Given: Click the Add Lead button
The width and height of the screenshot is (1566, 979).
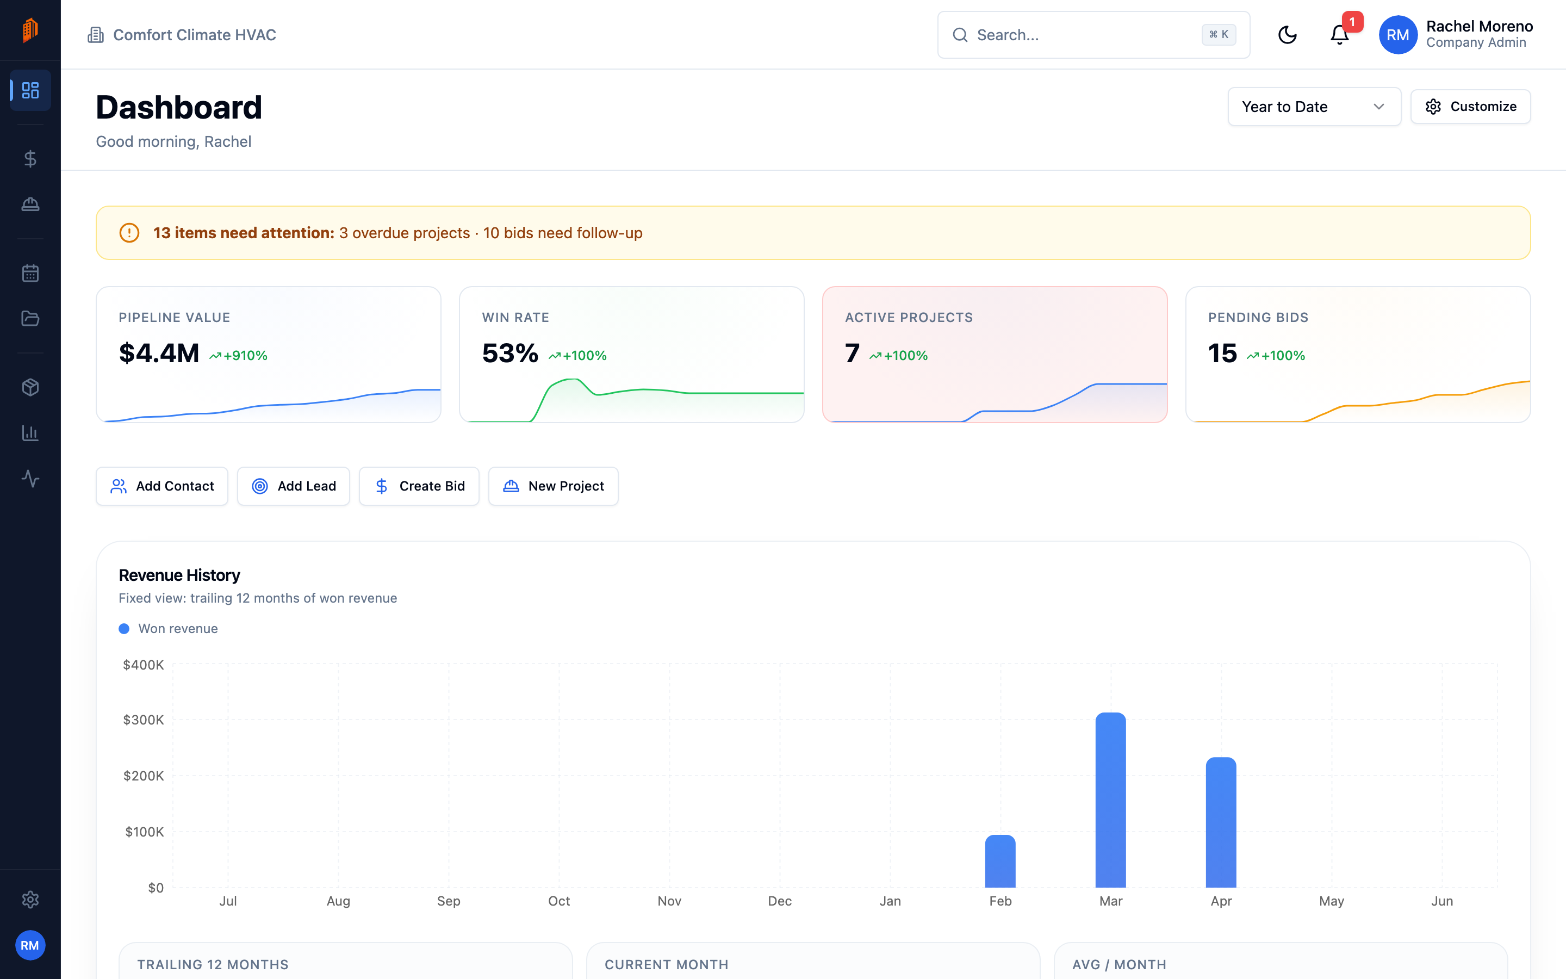Looking at the screenshot, I should tap(294, 486).
